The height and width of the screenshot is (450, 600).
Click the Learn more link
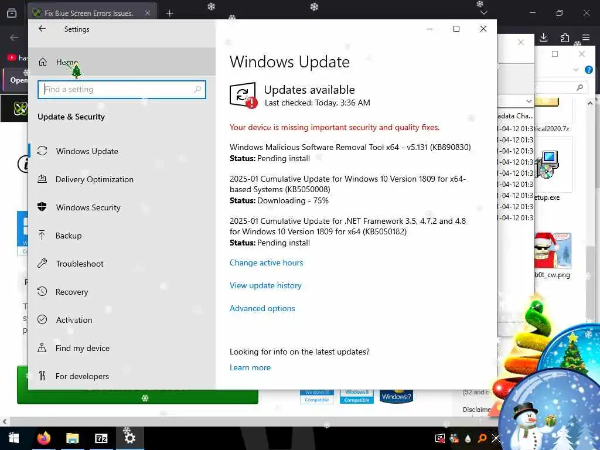250,368
